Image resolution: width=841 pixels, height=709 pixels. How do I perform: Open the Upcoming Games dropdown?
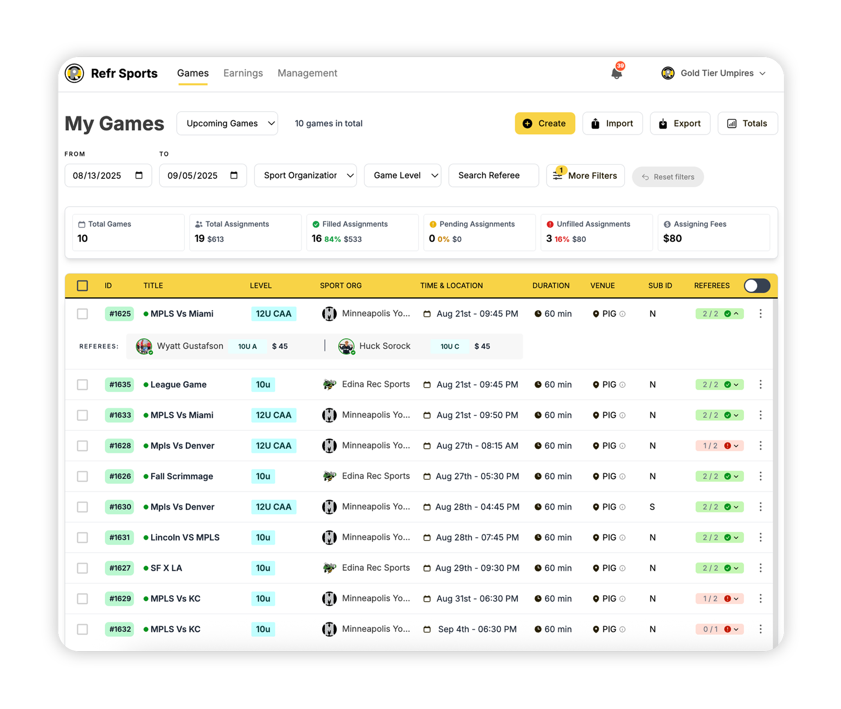coord(227,123)
